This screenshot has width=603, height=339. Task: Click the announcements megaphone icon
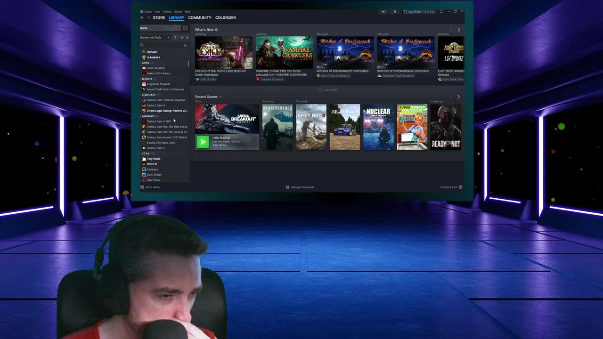point(383,11)
